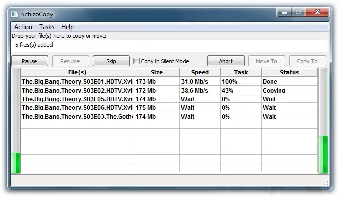Select the S03E02 file row
Viewport: 339px width, 197px height.
[x=169, y=90]
